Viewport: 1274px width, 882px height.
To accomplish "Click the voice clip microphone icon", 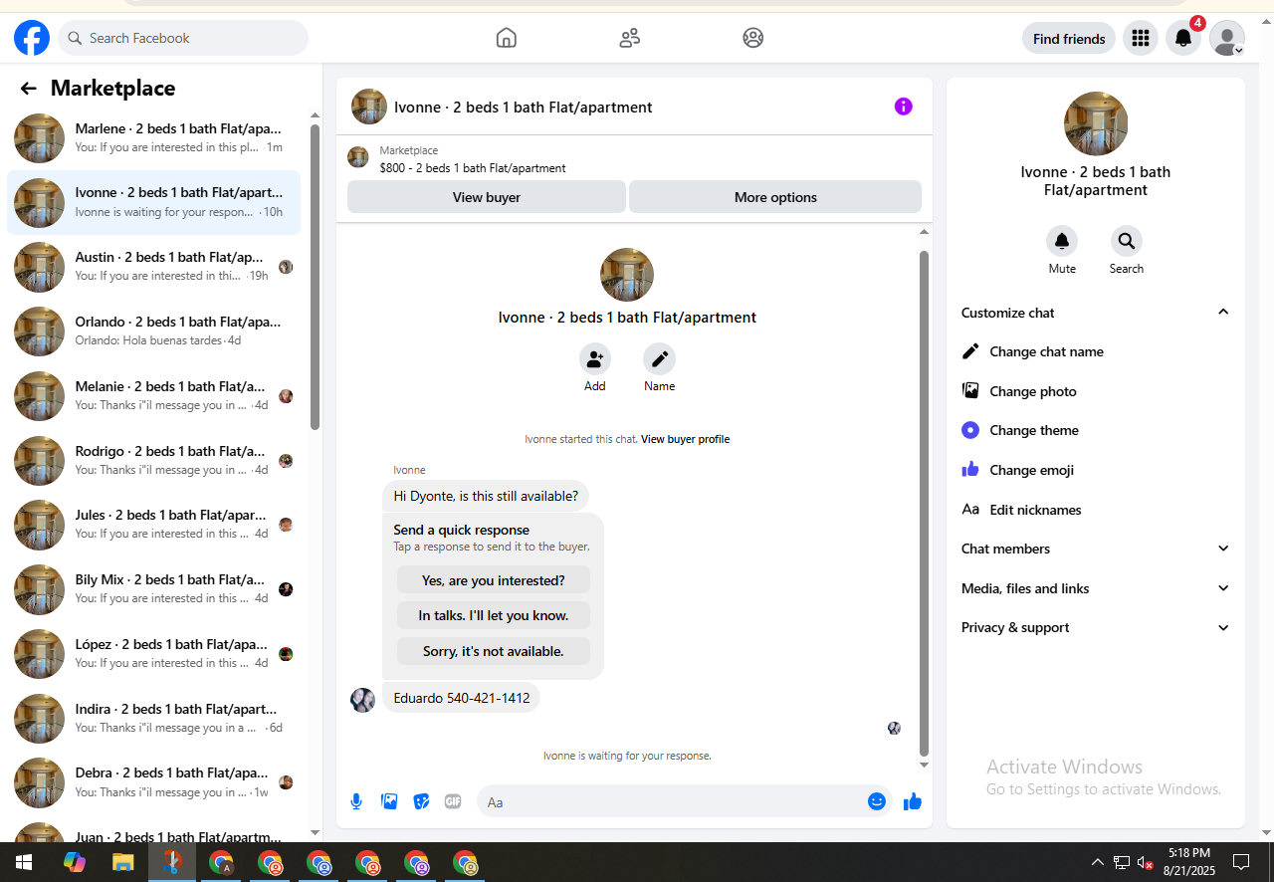I will coord(356,801).
